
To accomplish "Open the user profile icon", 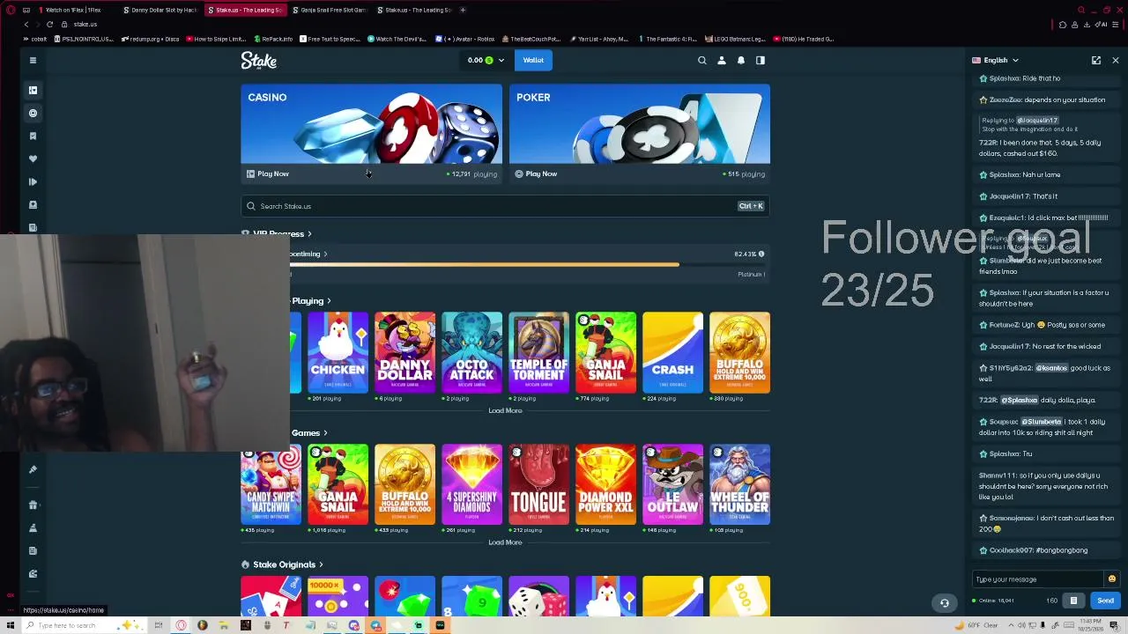I will click(x=722, y=60).
